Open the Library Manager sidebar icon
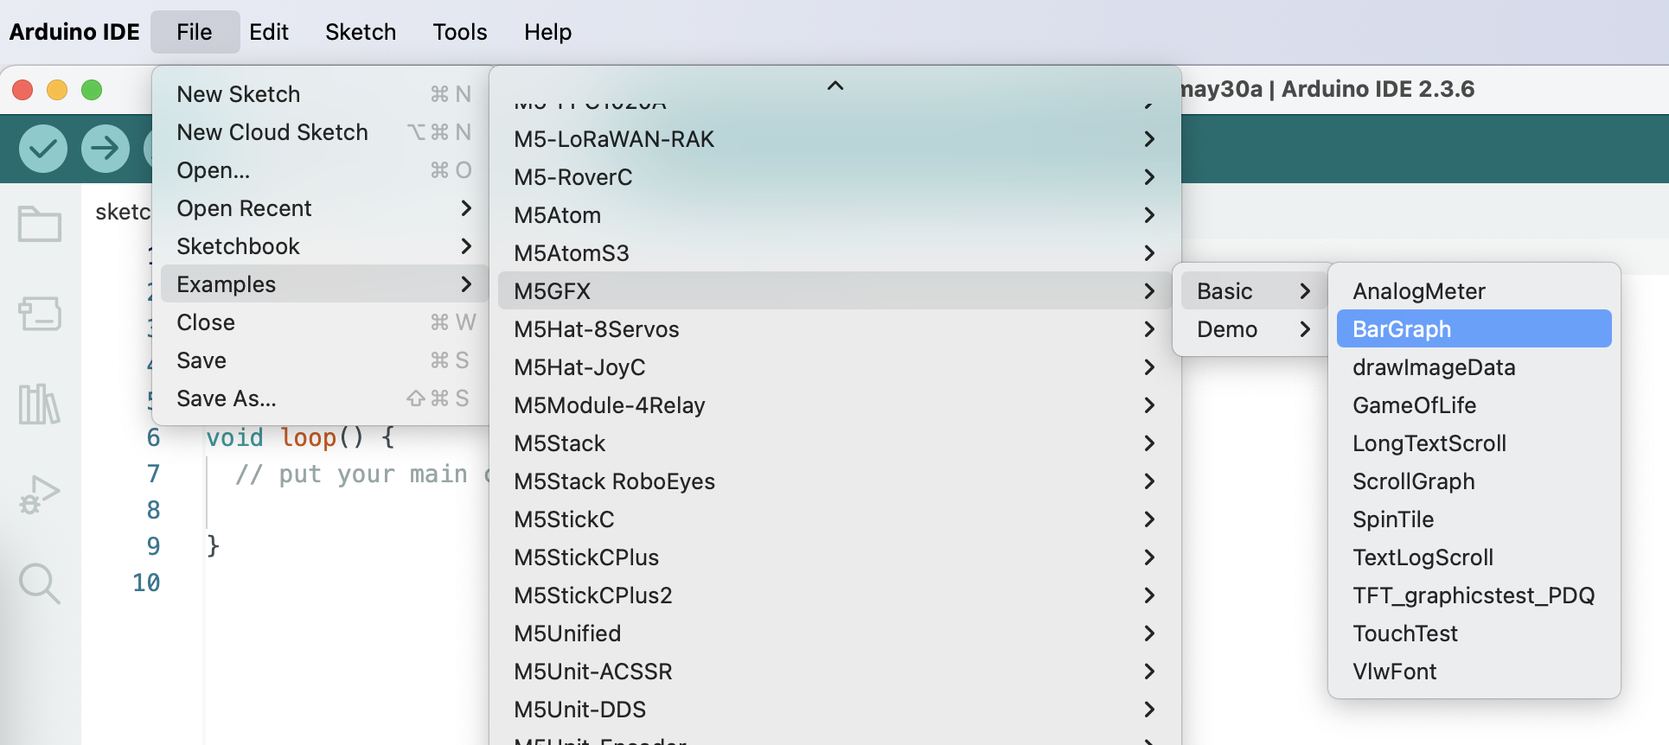Viewport: 1669px width, 745px height. point(40,404)
